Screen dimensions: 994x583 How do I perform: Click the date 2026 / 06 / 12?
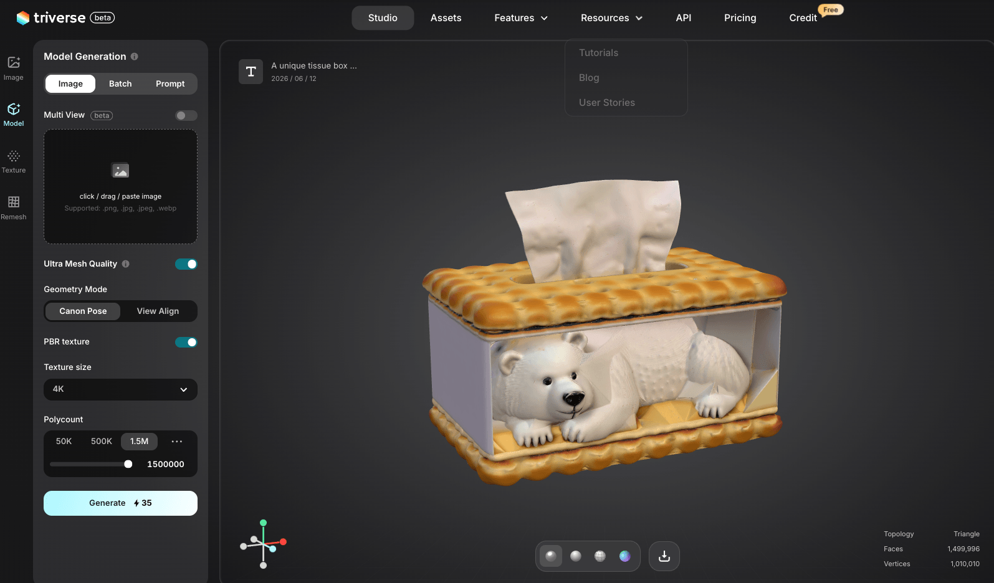pyautogui.click(x=294, y=79)
